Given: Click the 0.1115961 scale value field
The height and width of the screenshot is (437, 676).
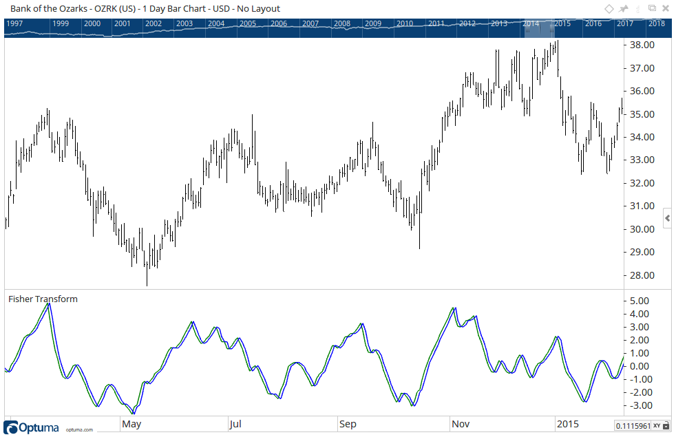Looking at the screenshot, I should [633, 426].
